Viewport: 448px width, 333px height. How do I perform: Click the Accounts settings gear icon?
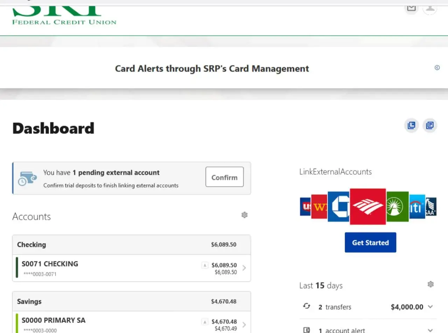[244, 215]
